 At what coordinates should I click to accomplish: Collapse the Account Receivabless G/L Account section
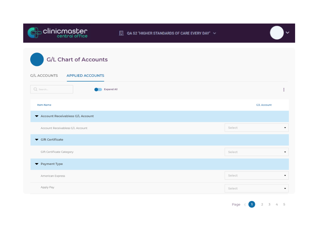(37, 116)
